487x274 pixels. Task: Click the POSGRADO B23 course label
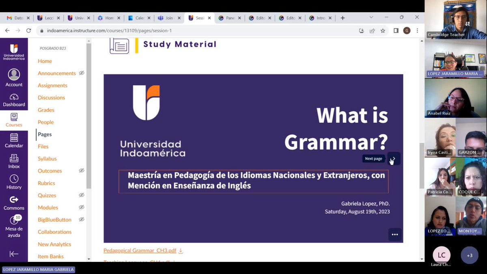[53, 48]
